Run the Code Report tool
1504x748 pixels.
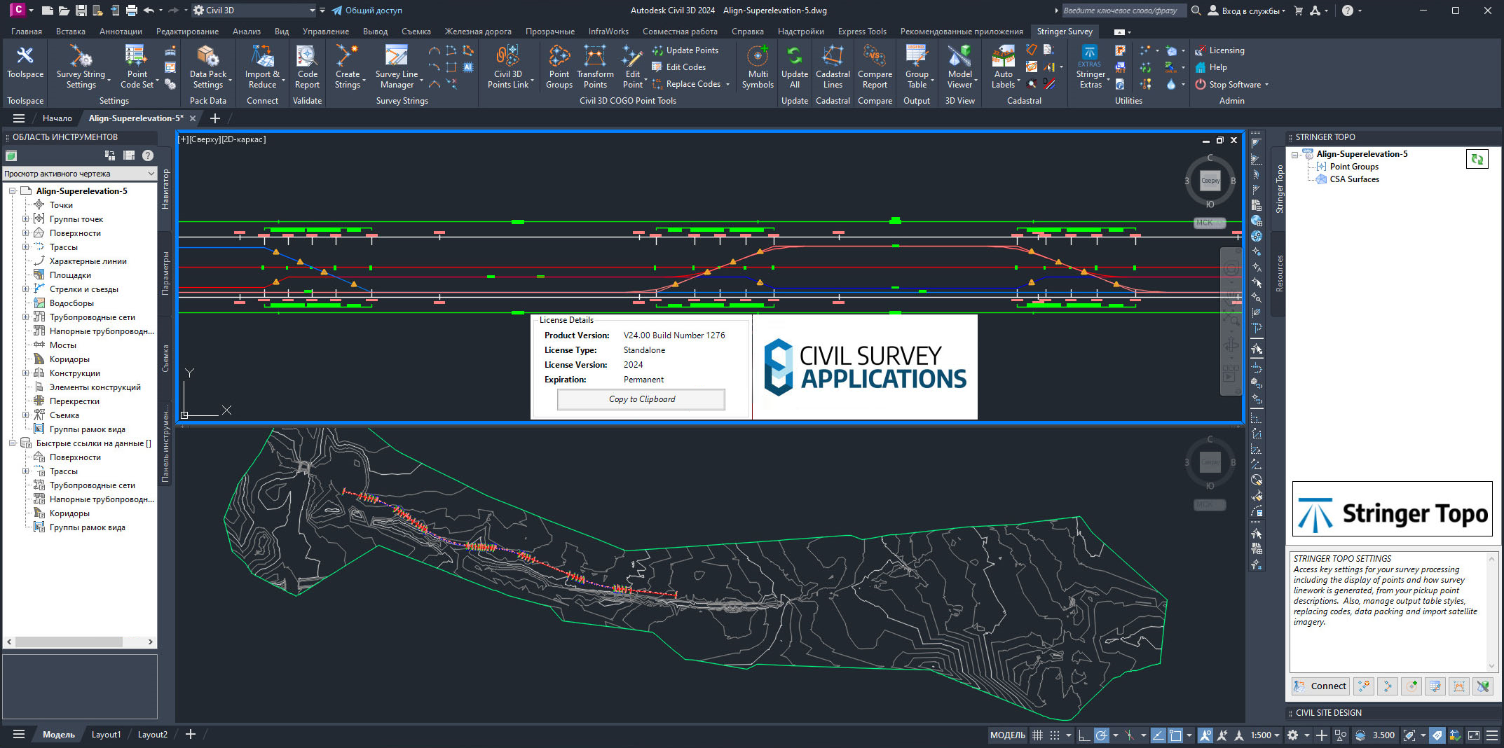pyautogui.click(x=307, y=67)
